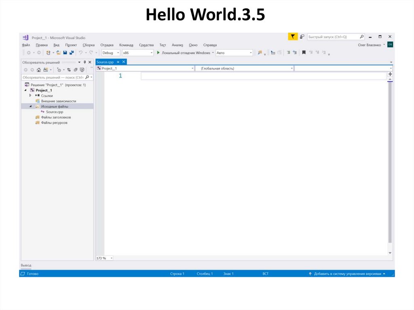
Task: Click the navigate forward arrow in main toolbar
Action: point(39,53)
